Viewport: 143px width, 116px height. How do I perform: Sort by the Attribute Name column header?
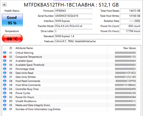60,48
